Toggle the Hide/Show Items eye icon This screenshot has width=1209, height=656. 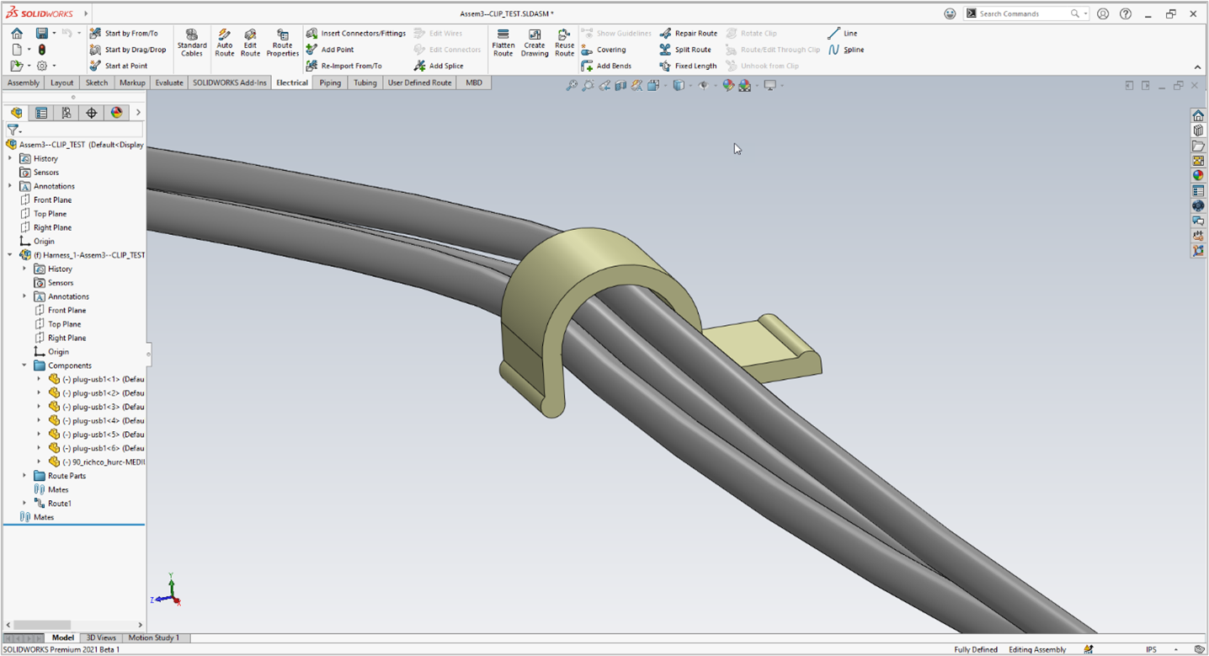704,85
